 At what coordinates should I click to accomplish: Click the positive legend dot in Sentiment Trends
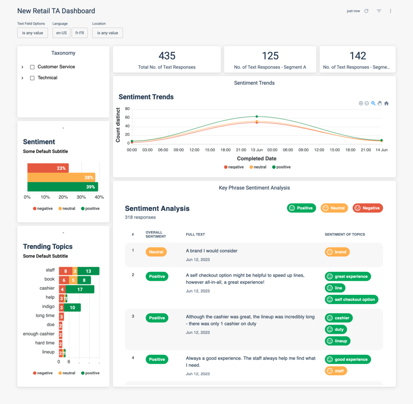pos(274,167)
